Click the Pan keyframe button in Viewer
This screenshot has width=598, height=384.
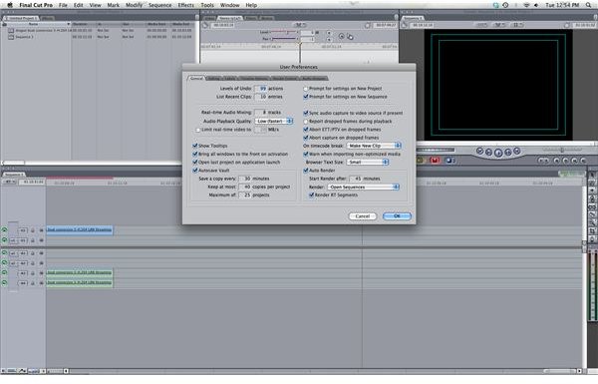coord(329,39)
